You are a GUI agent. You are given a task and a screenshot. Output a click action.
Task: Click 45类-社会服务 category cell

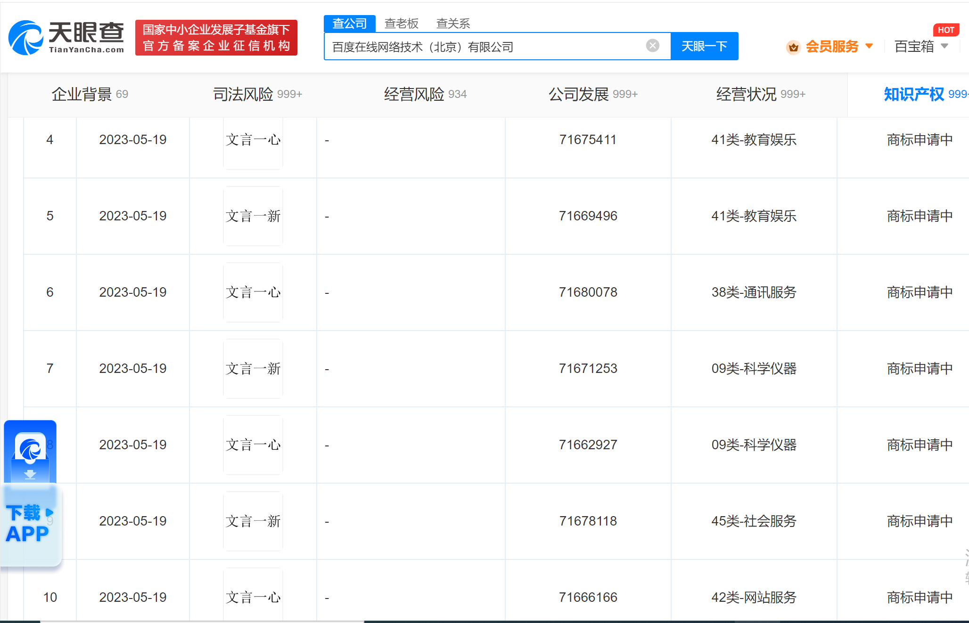pos(754,521)
